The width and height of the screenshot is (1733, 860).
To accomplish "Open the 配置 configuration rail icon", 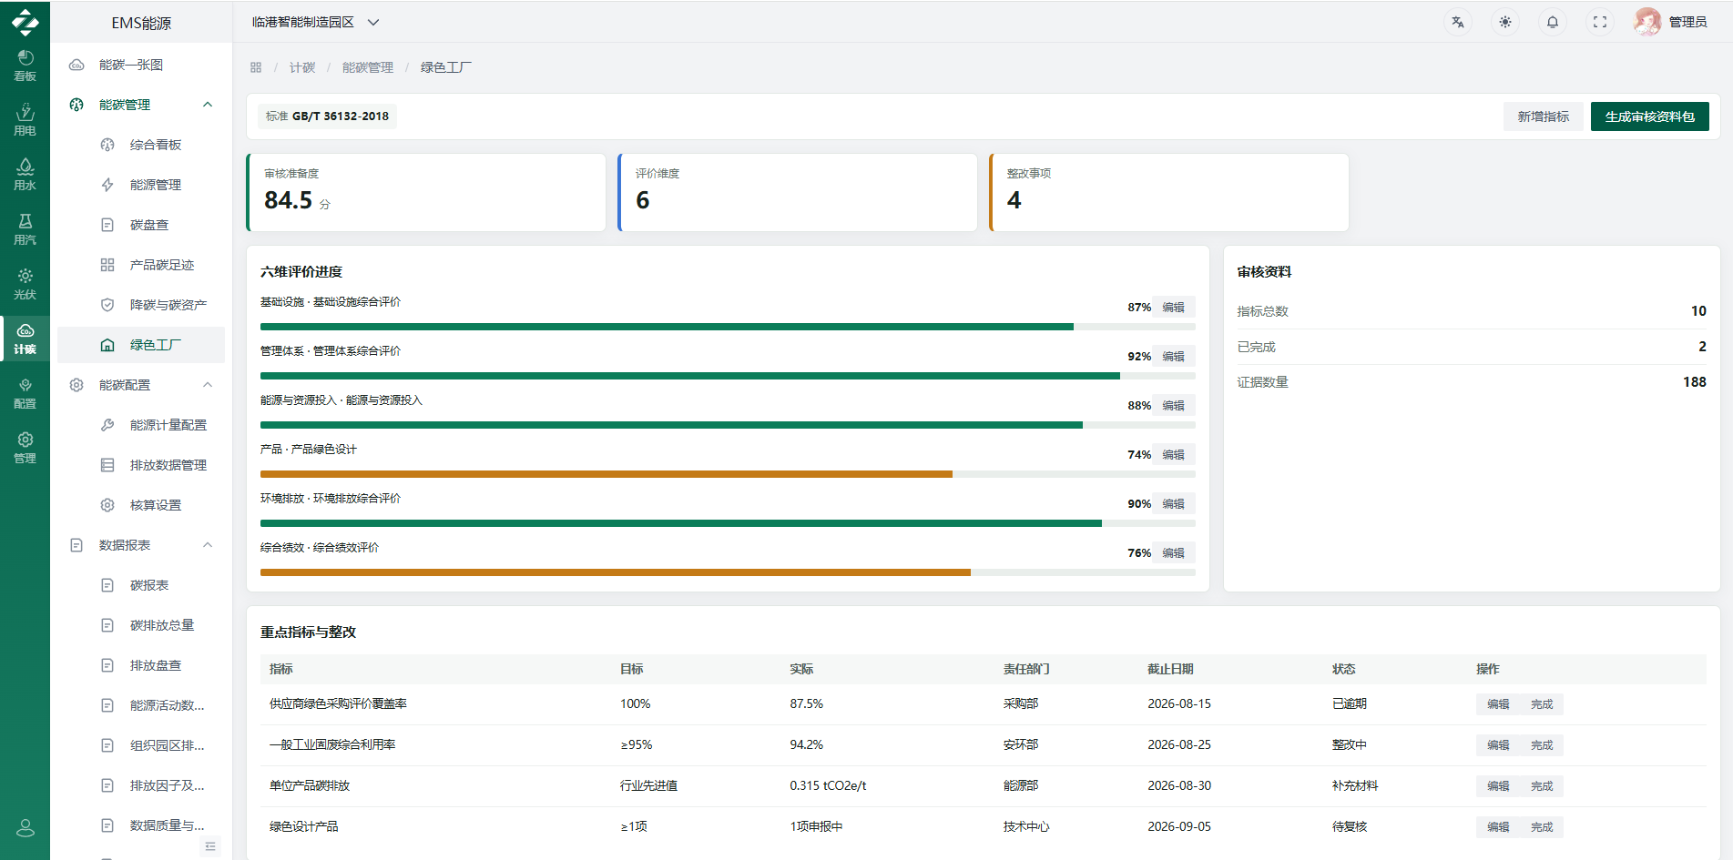I will tap(25, 393).
